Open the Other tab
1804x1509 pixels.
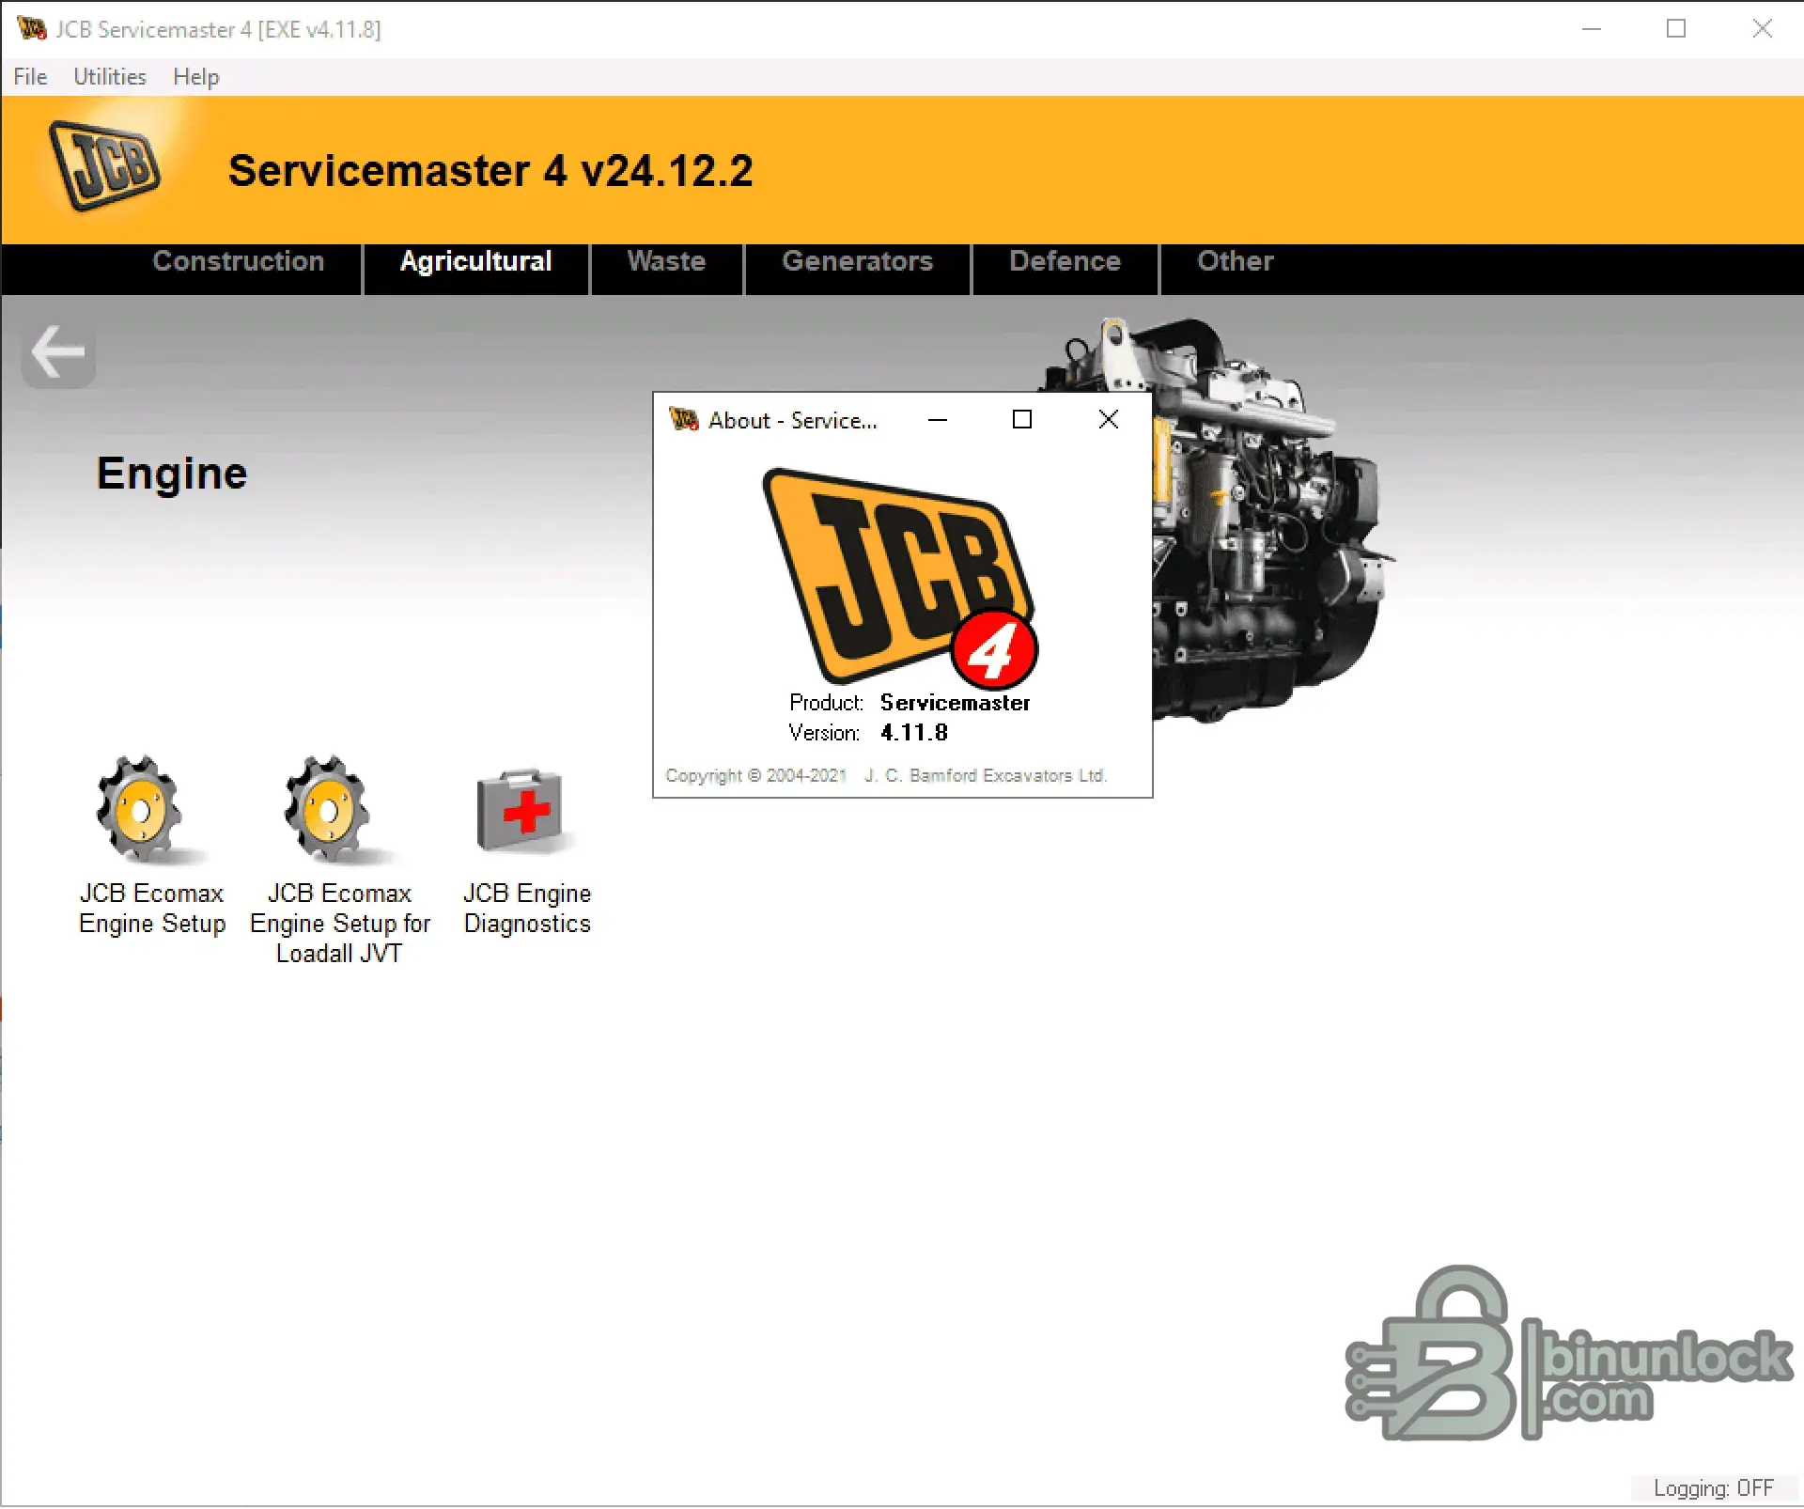click(x=1235, y=261)
